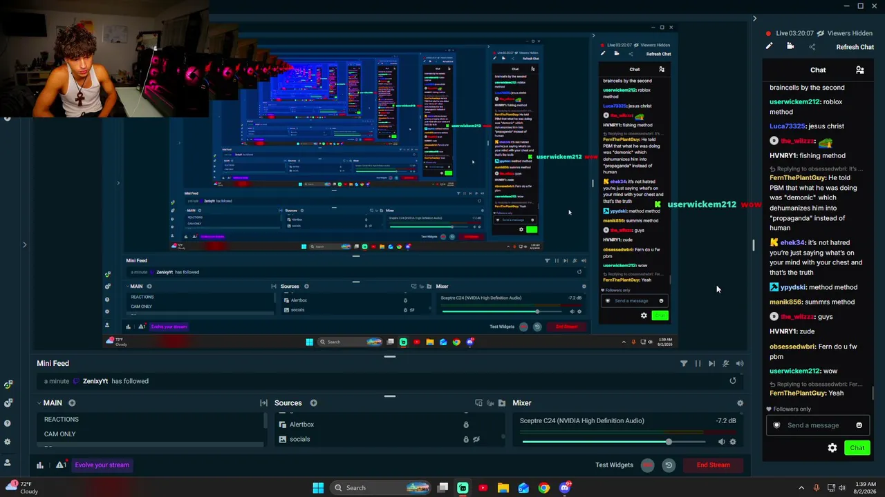The width and height of the screenshot is (885, 497).
Task: Pause the Mini Feed alert queue
Action: (x=698, y=363)
